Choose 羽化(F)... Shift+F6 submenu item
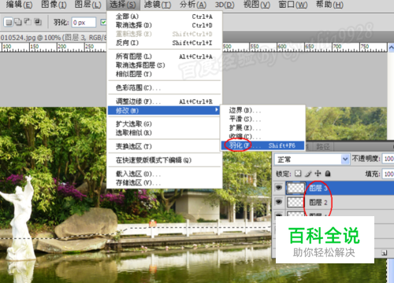The image size is (394, 283). tap(262, 145)
